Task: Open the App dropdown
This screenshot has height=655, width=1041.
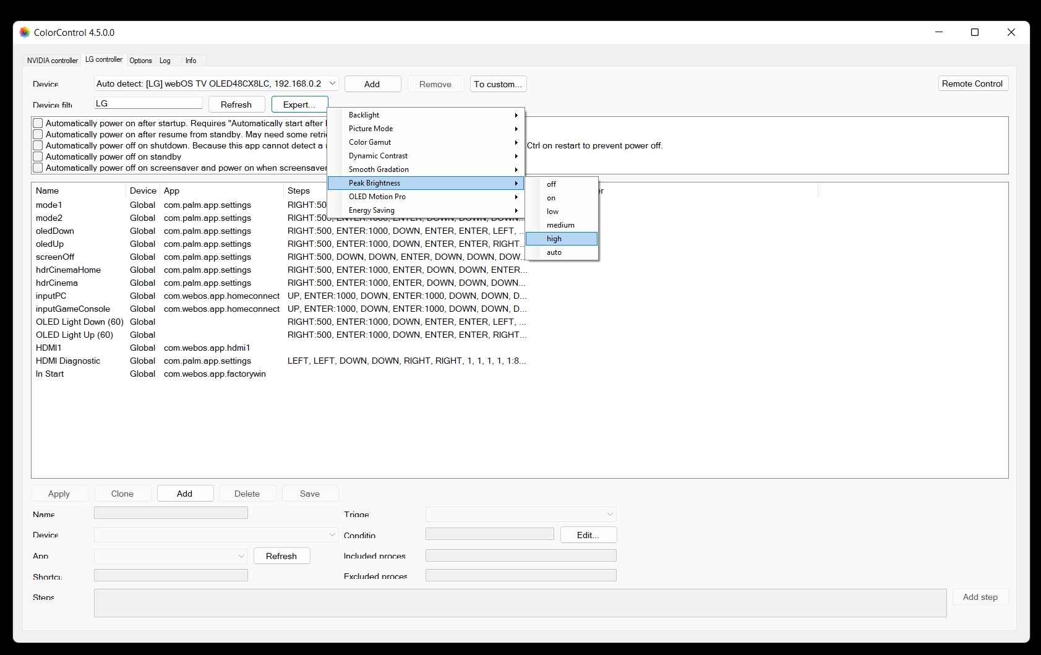Action: tap(171, 556)
